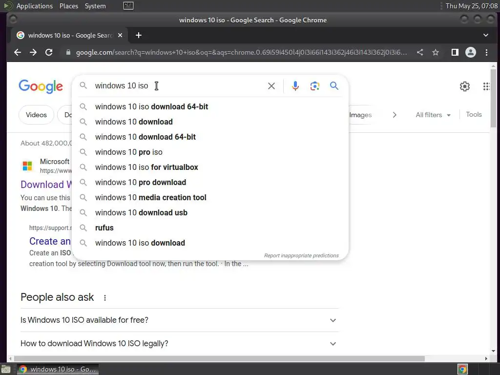Bookmark this tab with star icon
Screen dimensions: 500x375
click(x=436, y=52)
